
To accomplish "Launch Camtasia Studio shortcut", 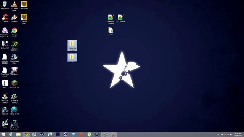I will click(x=14, y=98).
